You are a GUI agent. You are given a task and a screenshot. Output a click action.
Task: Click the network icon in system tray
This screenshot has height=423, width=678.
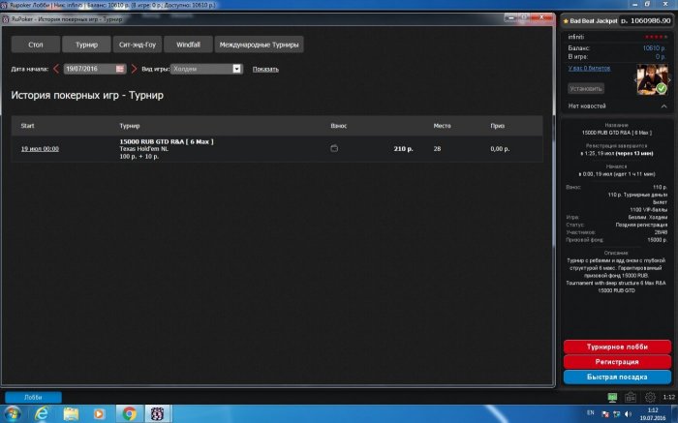pos(617,414)
